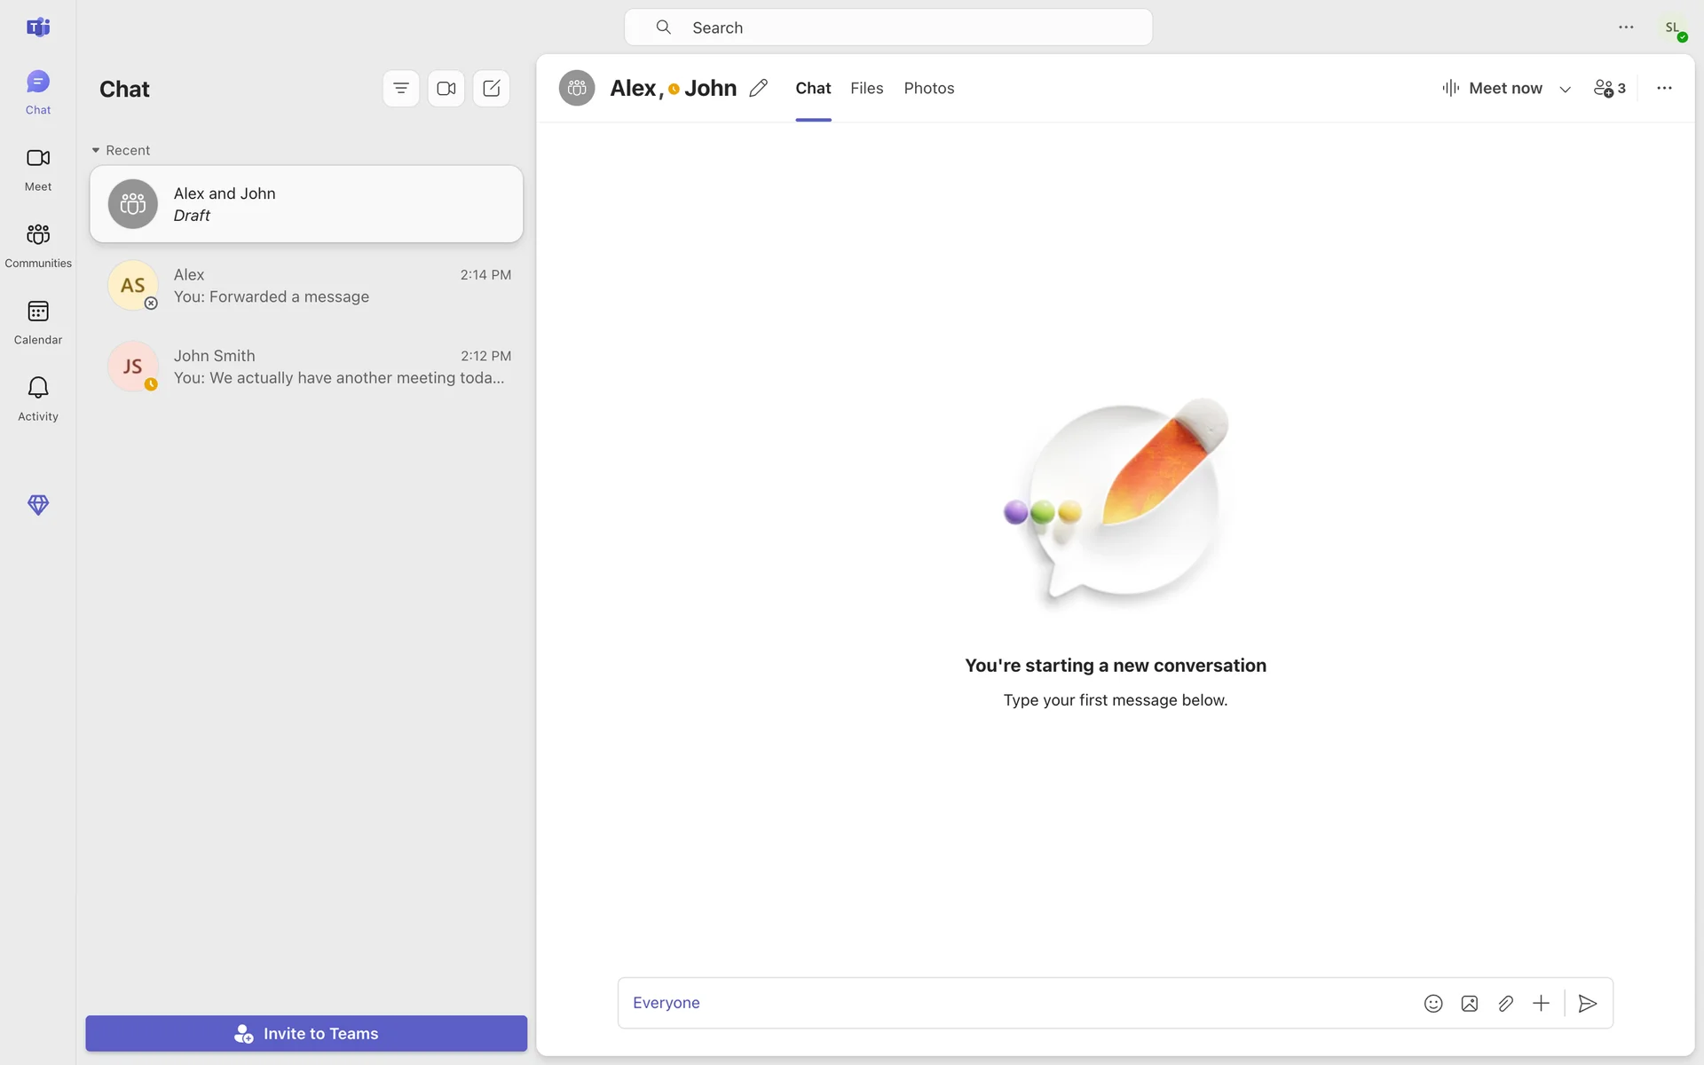Screen dimensions: 1704x1065
Task: Start a video call from chat list header
Action: click(446, 89)
